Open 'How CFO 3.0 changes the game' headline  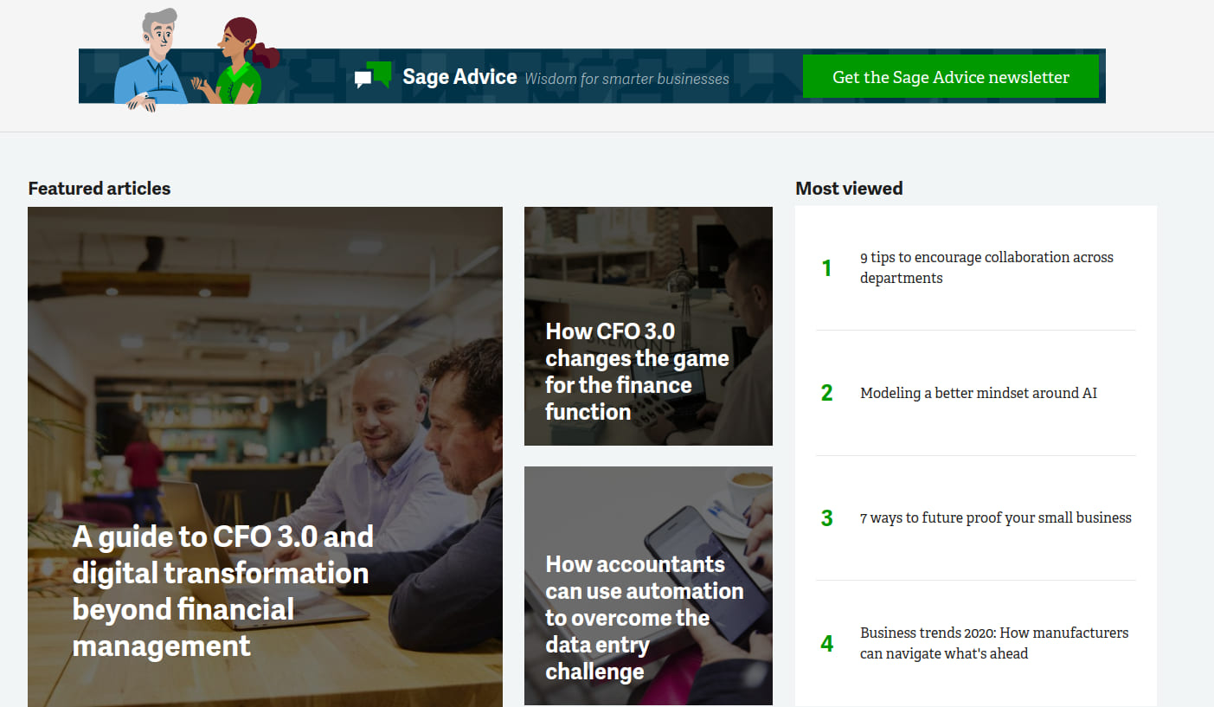(637, 371)
